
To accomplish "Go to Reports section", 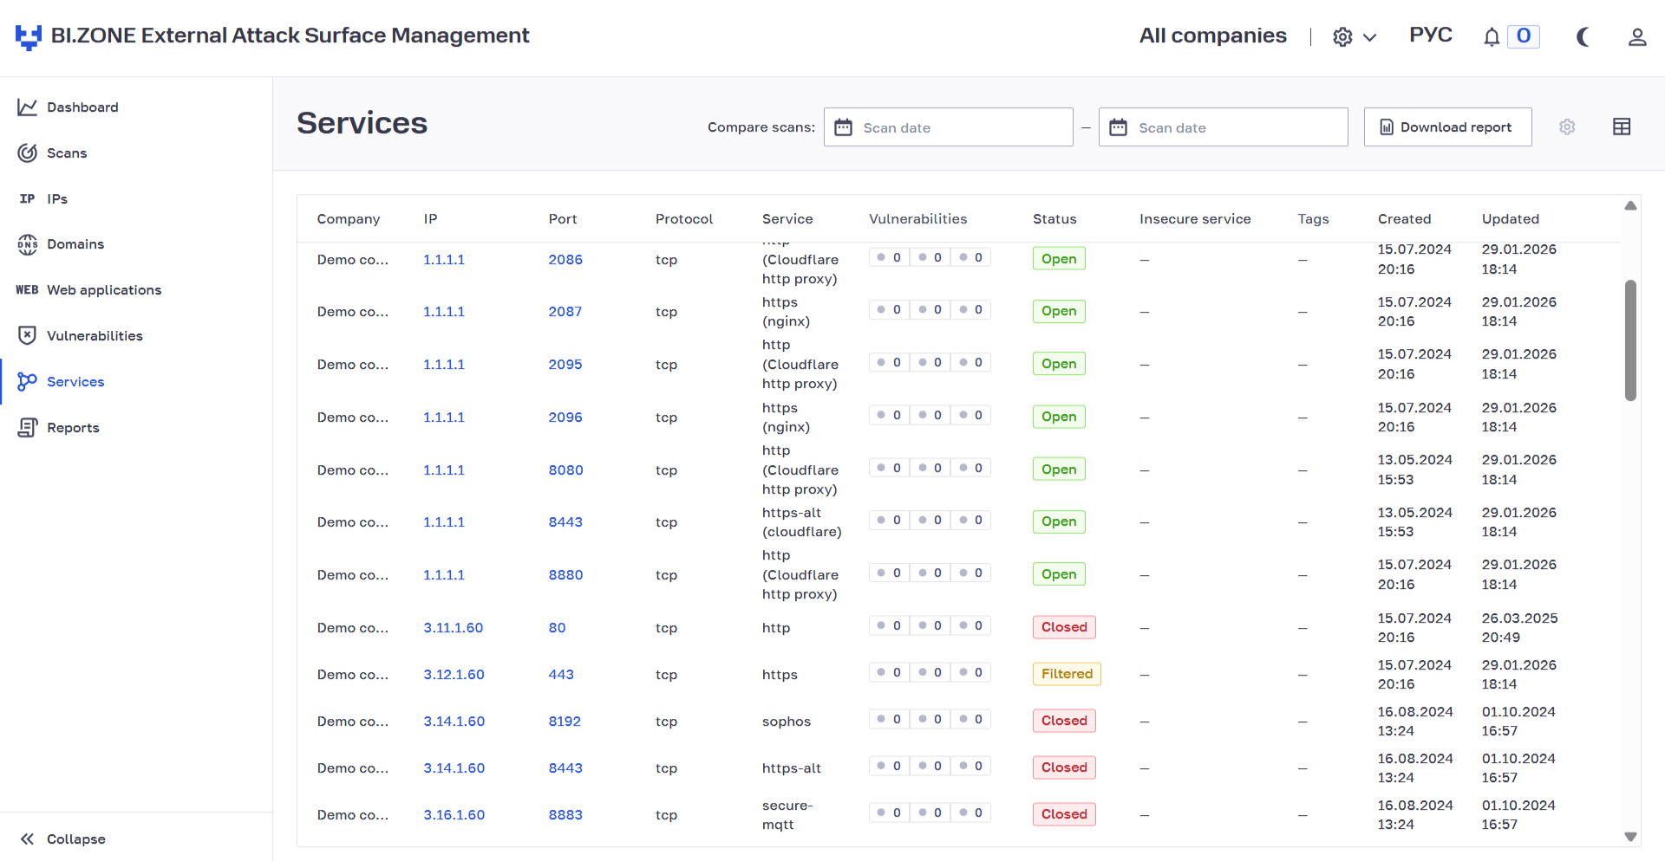I will tap(59, 428).
